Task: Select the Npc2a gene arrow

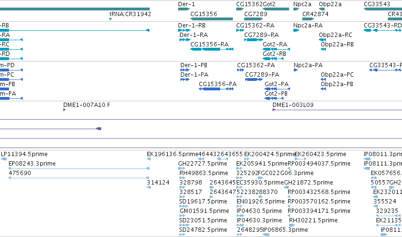Action: 296,9
